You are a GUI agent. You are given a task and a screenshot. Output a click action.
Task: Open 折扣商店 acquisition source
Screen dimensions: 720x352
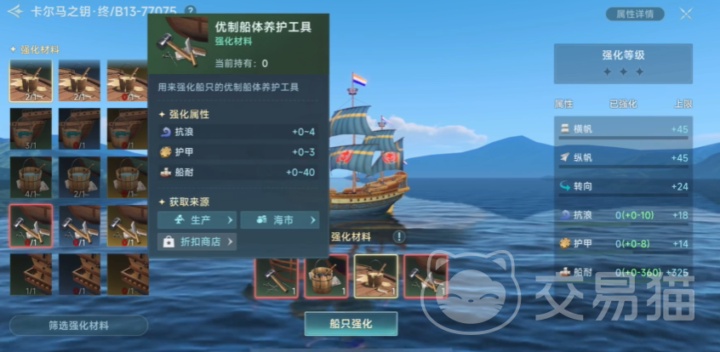click(x=197, y=241)
